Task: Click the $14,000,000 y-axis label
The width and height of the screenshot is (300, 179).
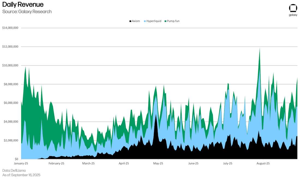Action: point(10,28)
